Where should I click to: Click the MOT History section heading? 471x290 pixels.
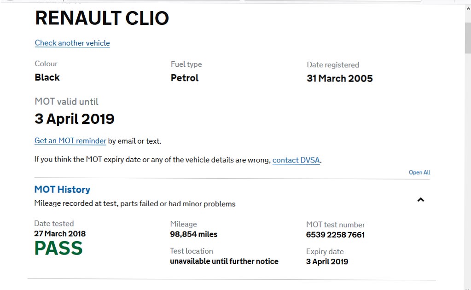62,190
